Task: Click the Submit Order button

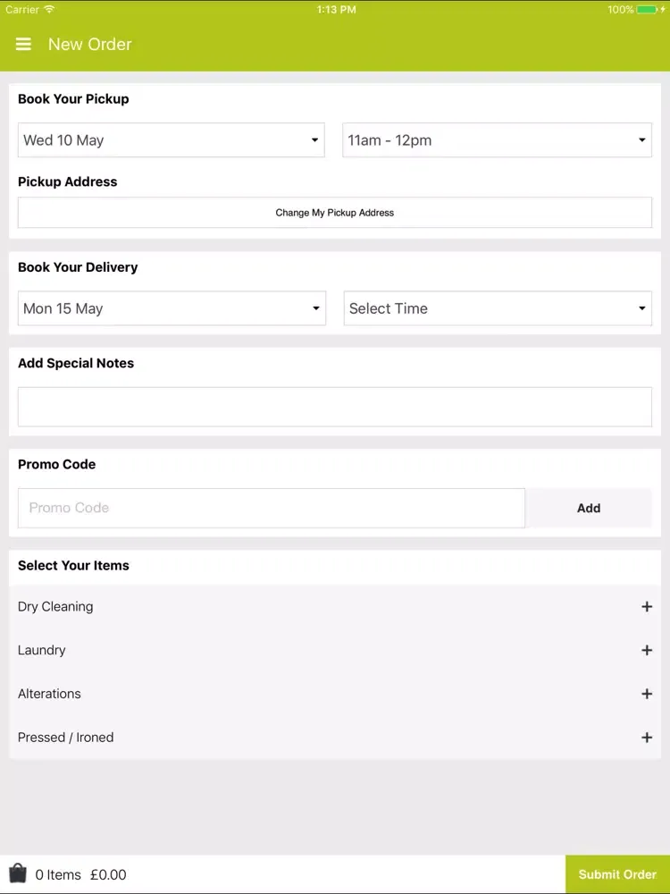Action: pos(617,874)
